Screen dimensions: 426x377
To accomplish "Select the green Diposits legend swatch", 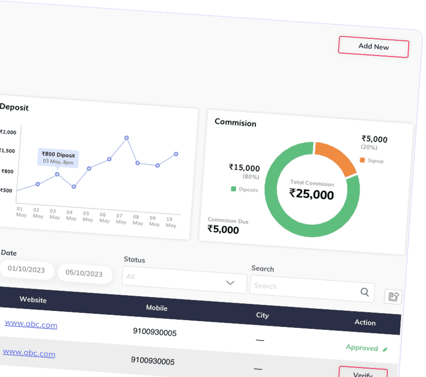I will pos(233,189).
